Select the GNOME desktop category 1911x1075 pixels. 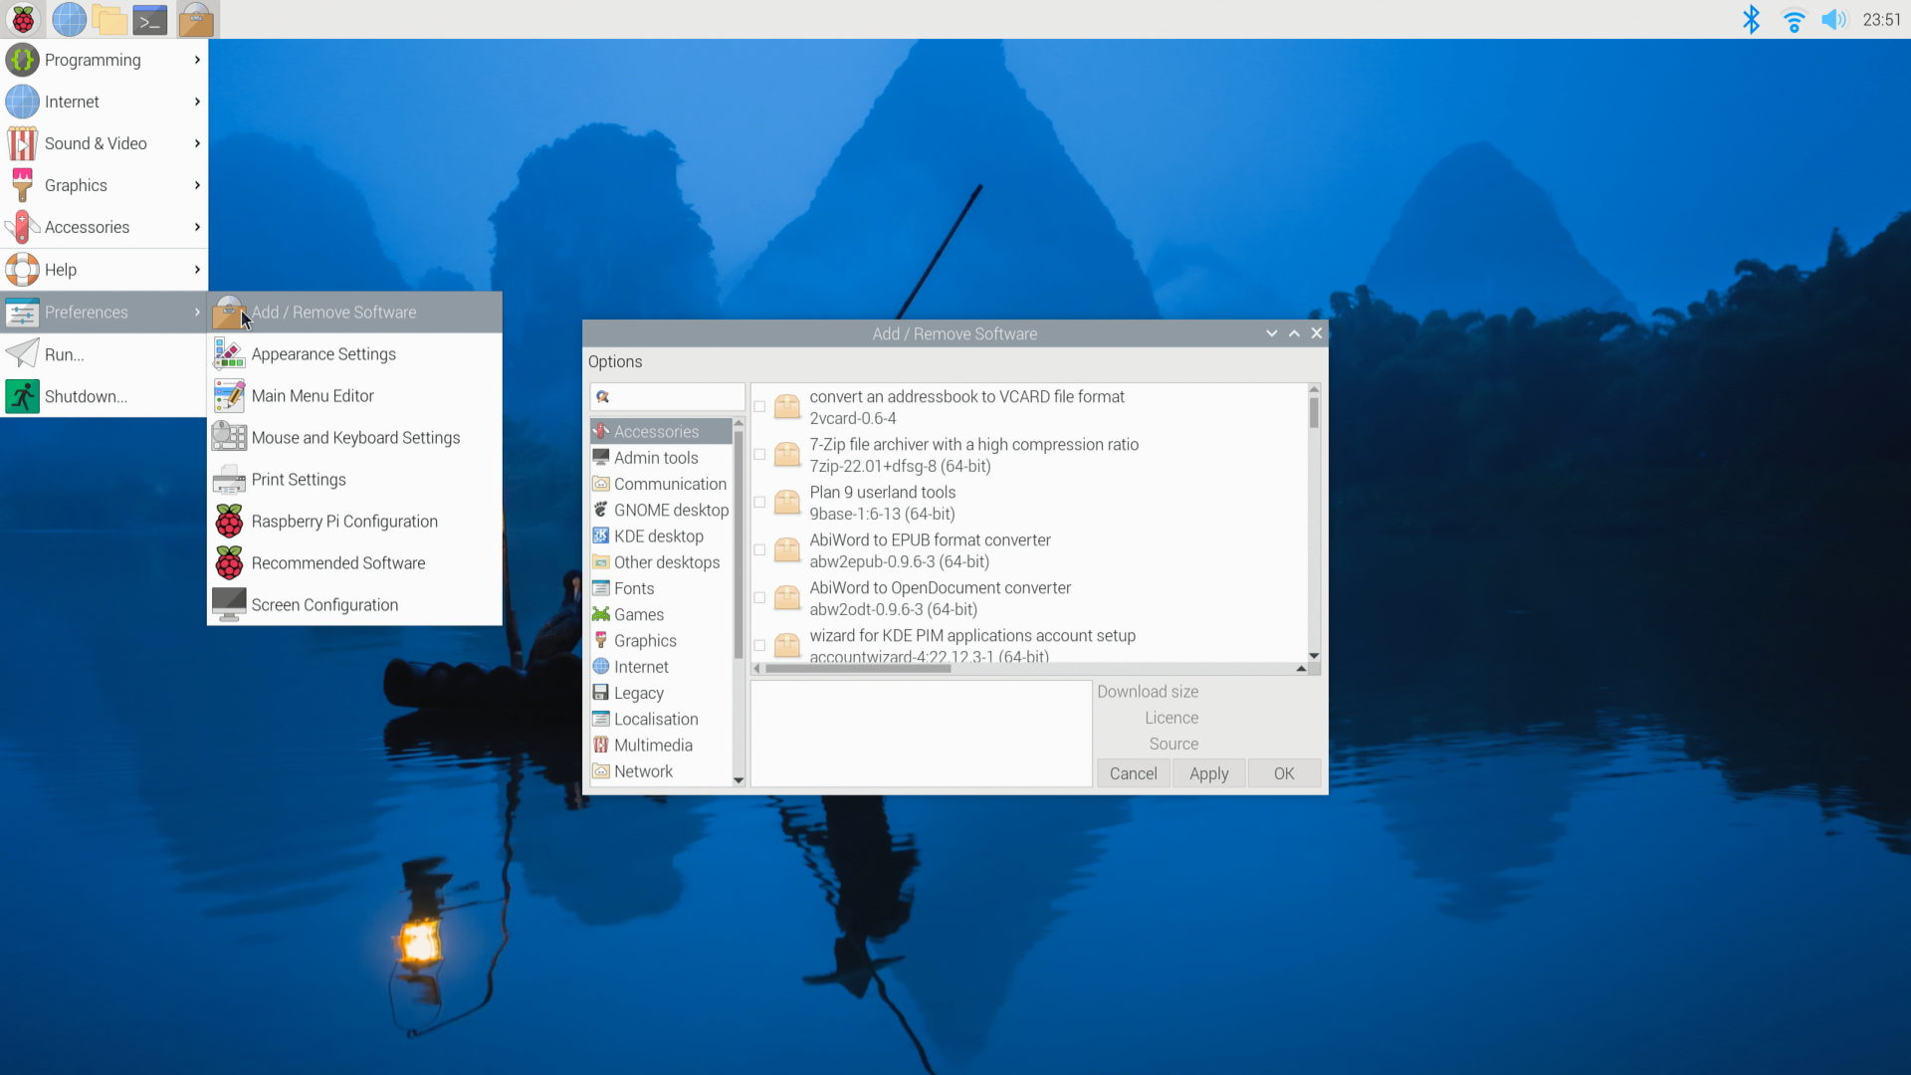tap(670, 510)
